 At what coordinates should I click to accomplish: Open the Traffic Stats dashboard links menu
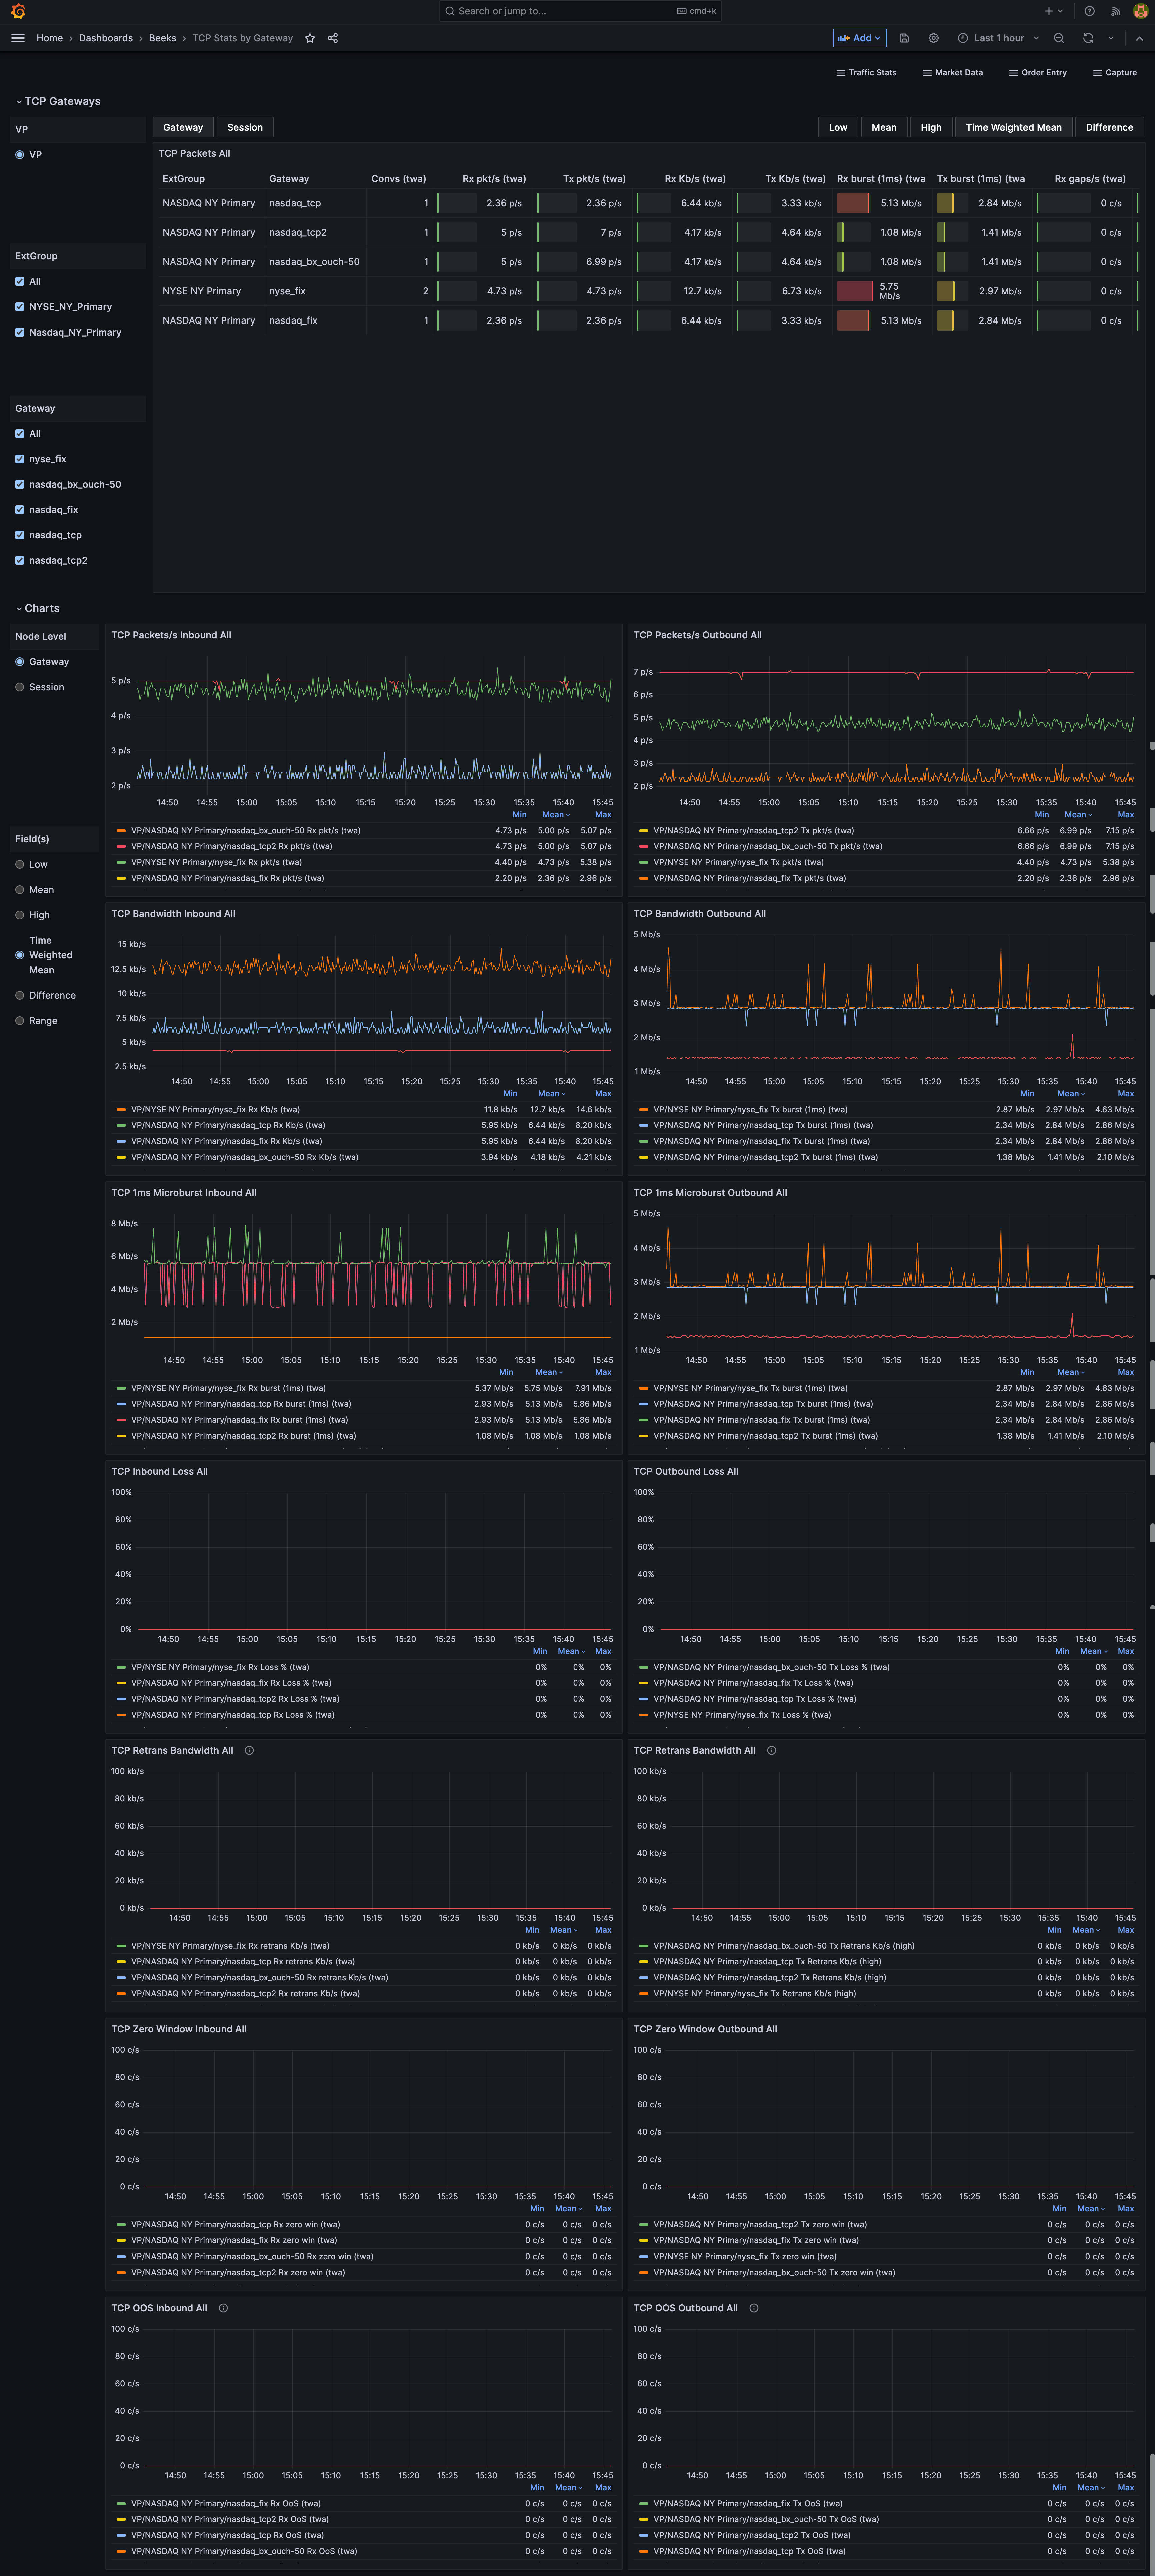click(x=866, y=73)
